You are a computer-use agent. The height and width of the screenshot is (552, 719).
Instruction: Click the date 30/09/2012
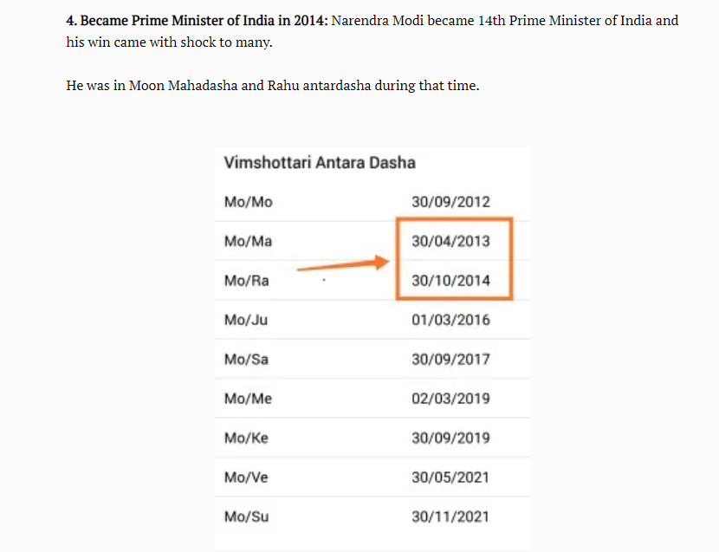tap(450, 202)
